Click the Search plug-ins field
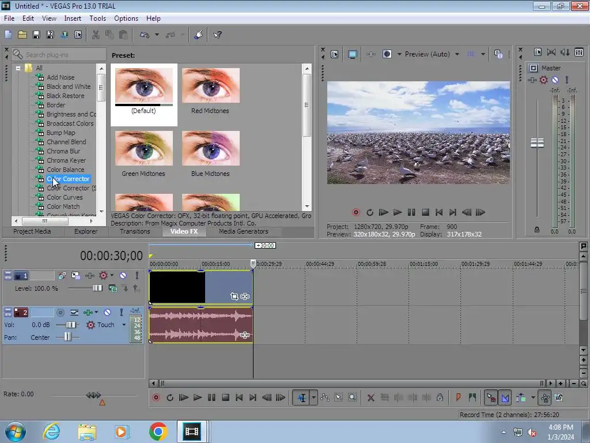Viewport: 590px width, 443px height. point(59,55)
